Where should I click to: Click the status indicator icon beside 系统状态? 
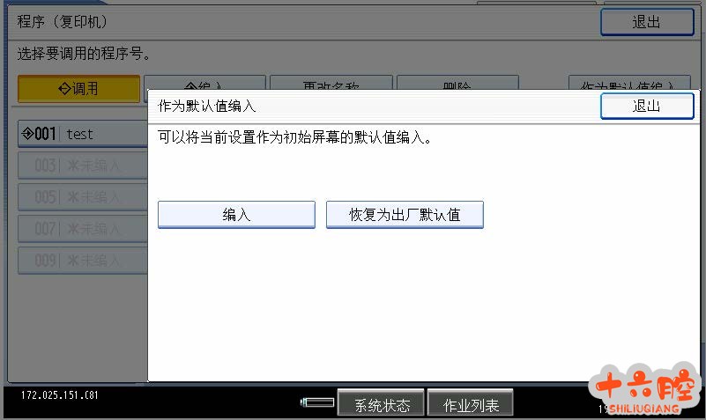click(317, 403)
